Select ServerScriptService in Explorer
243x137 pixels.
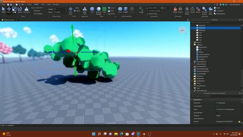[x=203, y=71]
